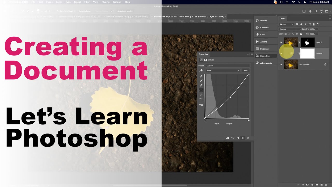Image resolution: width=332 pixels, height=187 pixels.
Task: Open the Fill slider dropdown arrow
Action: 317,34
